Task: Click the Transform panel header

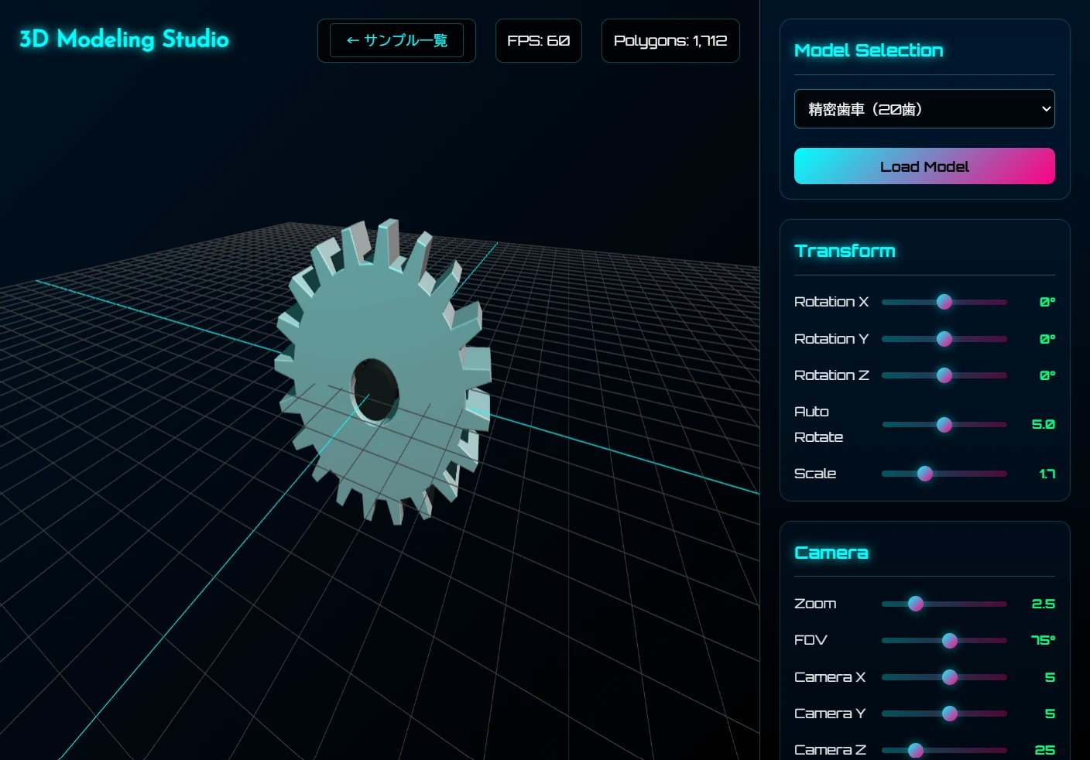Action: 845,250
